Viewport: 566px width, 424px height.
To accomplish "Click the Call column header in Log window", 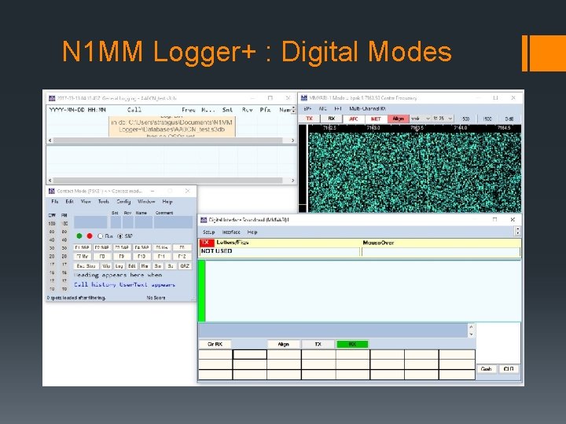I will click(x=134, y=110).
